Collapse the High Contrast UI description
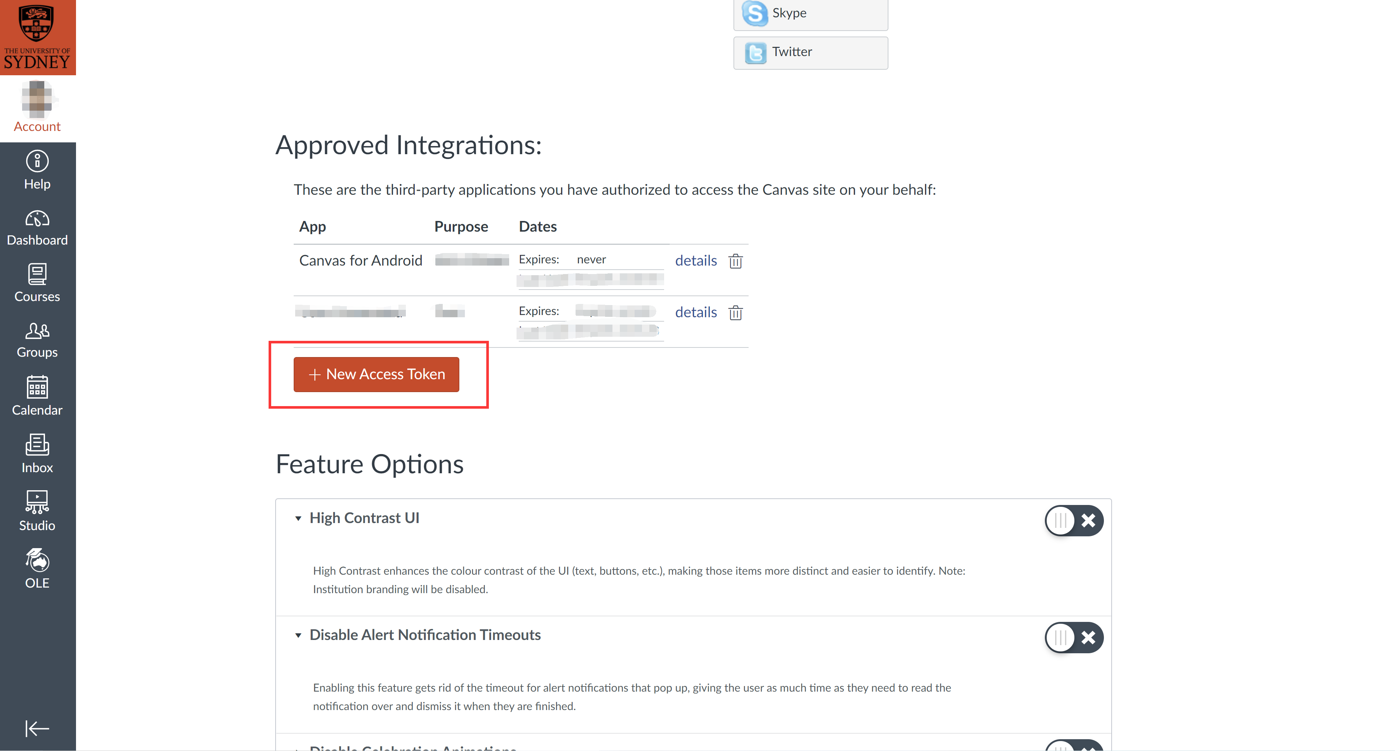This screenshot has width=1395, height=751. [x=298, y=518]
